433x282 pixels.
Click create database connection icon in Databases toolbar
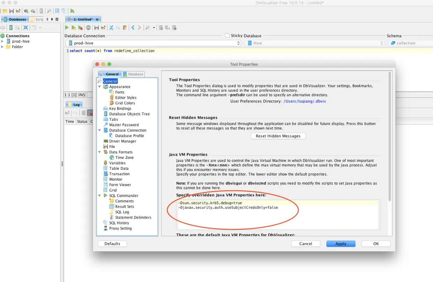11,28
